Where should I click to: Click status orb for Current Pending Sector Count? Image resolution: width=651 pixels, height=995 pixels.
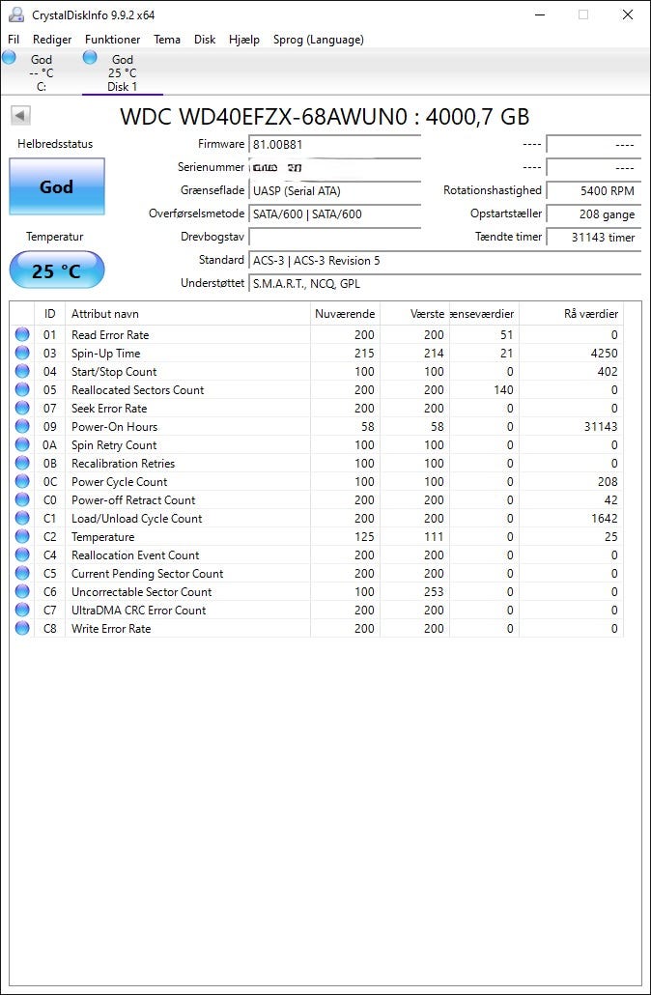22,573
